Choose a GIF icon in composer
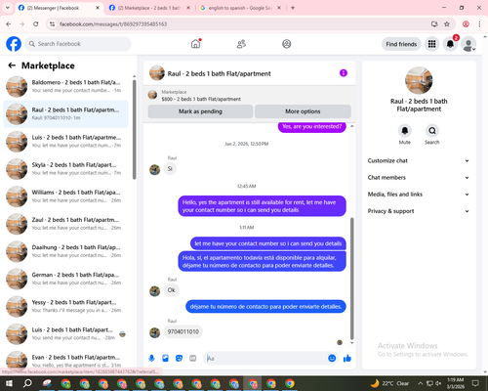 point(192,359)
